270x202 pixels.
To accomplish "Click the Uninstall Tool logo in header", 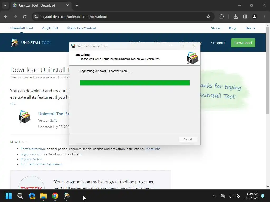I will coord(31,43).
